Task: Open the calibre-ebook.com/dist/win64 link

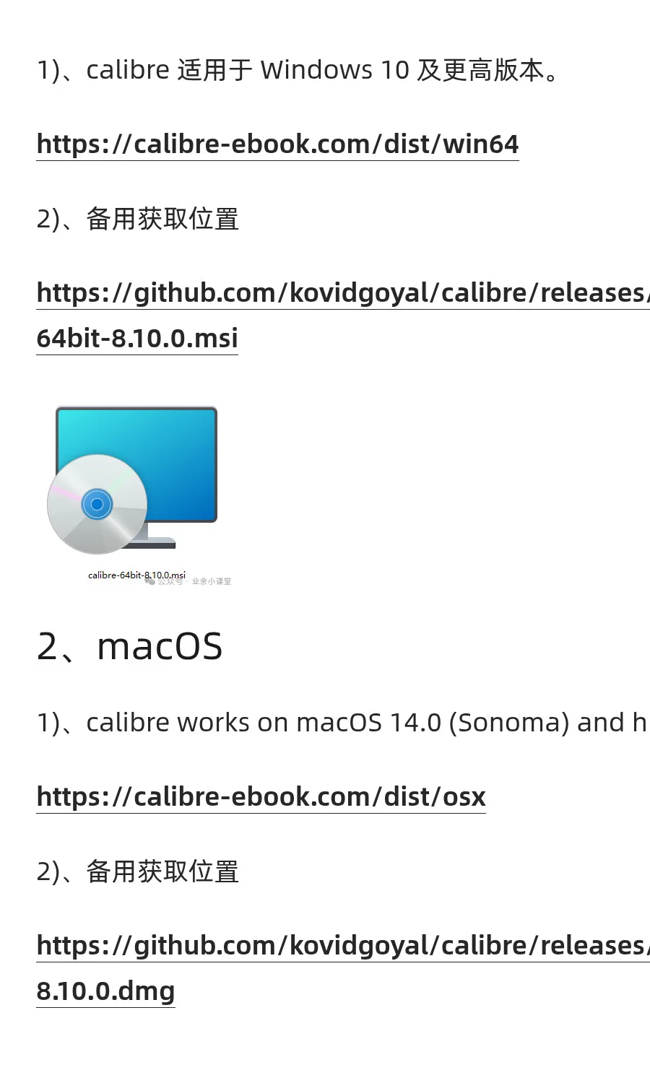Action: [x=277, y=144]
